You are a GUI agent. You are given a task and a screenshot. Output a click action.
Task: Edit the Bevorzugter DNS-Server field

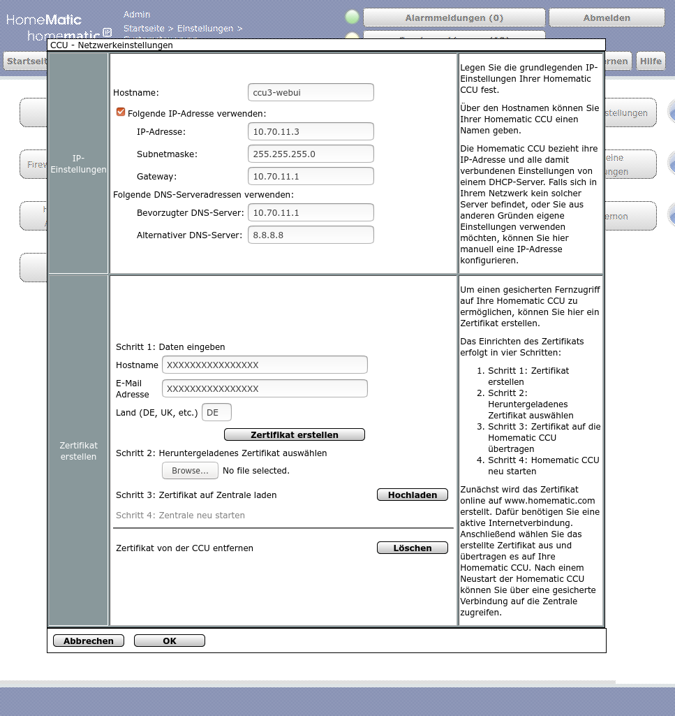pyautogui.click(x=311, y=212)
